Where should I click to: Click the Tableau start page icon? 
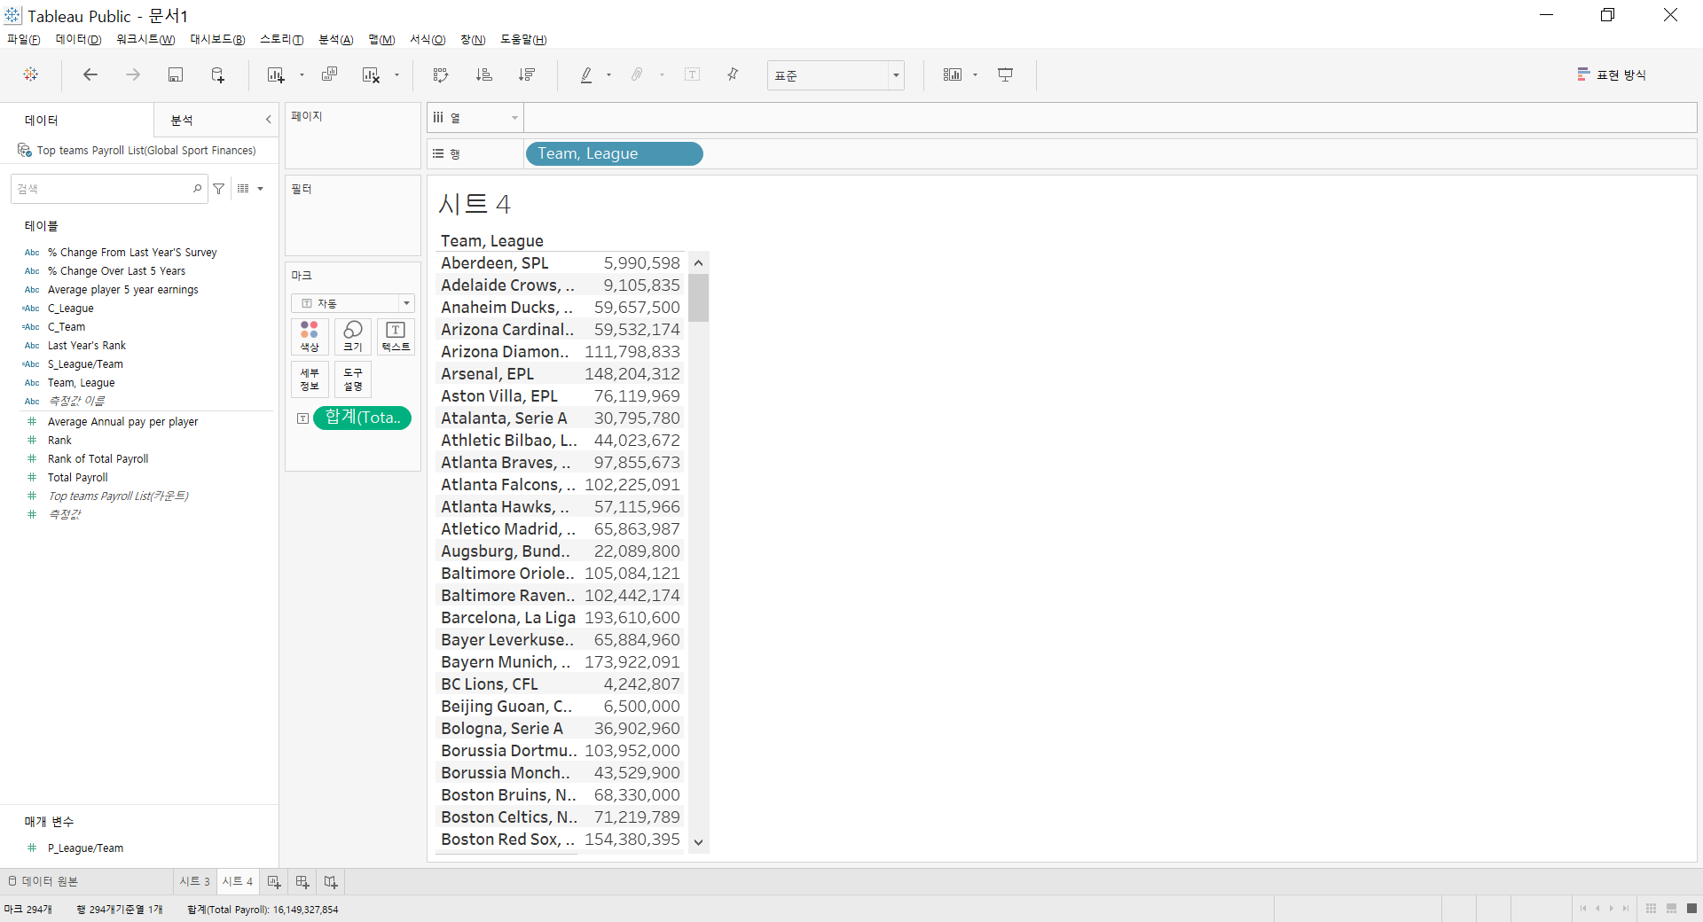pos(31,74)
